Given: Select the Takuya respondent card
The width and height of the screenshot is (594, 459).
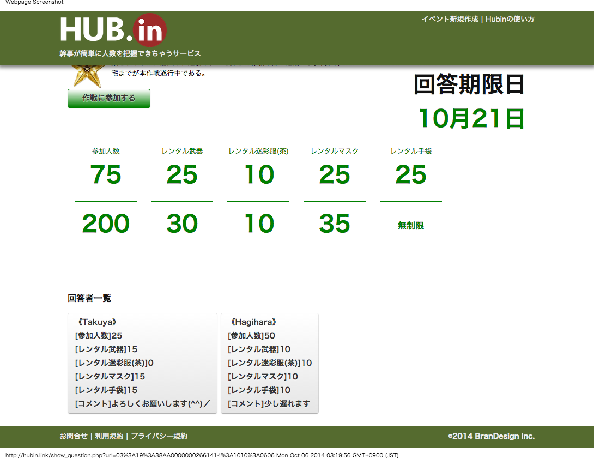Looking at the screenshot, I should point(142,363).
